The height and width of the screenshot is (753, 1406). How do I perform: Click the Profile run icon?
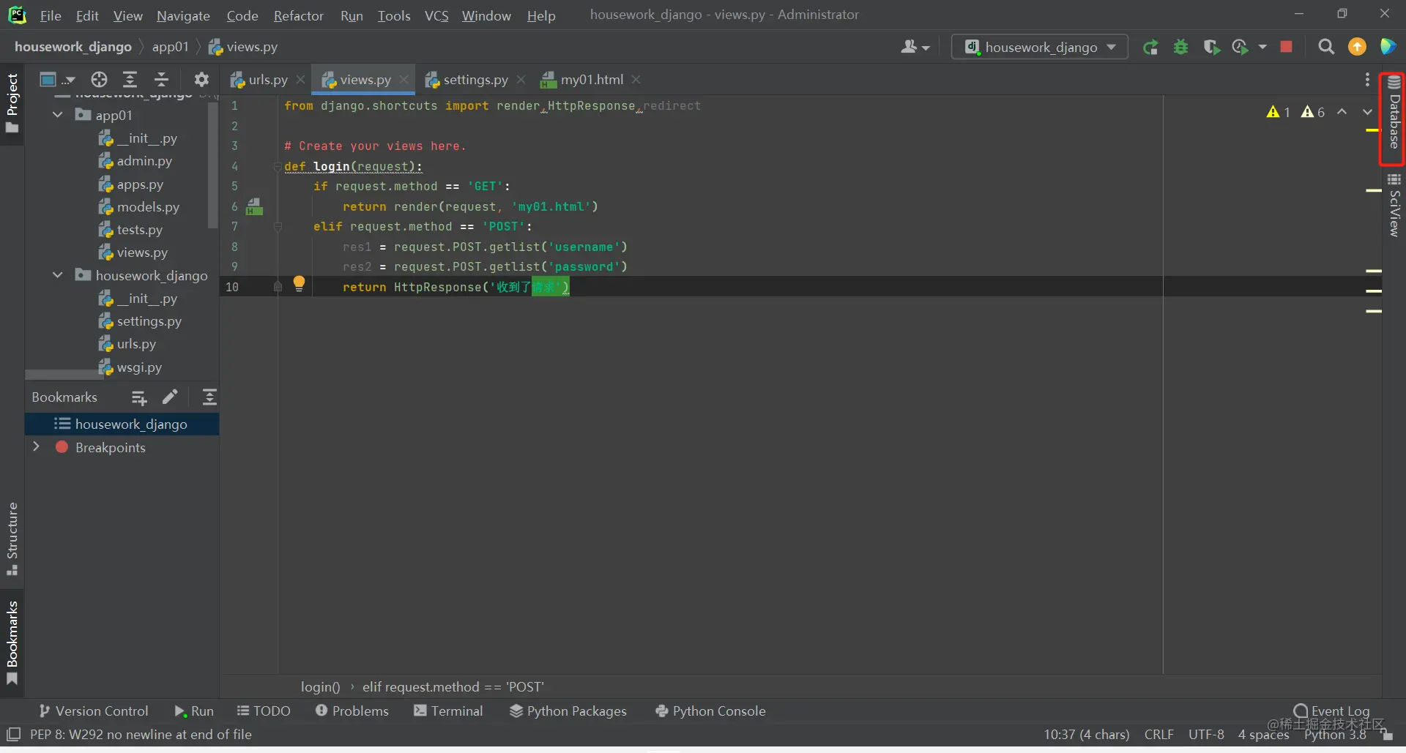[x=1240, y=48]
